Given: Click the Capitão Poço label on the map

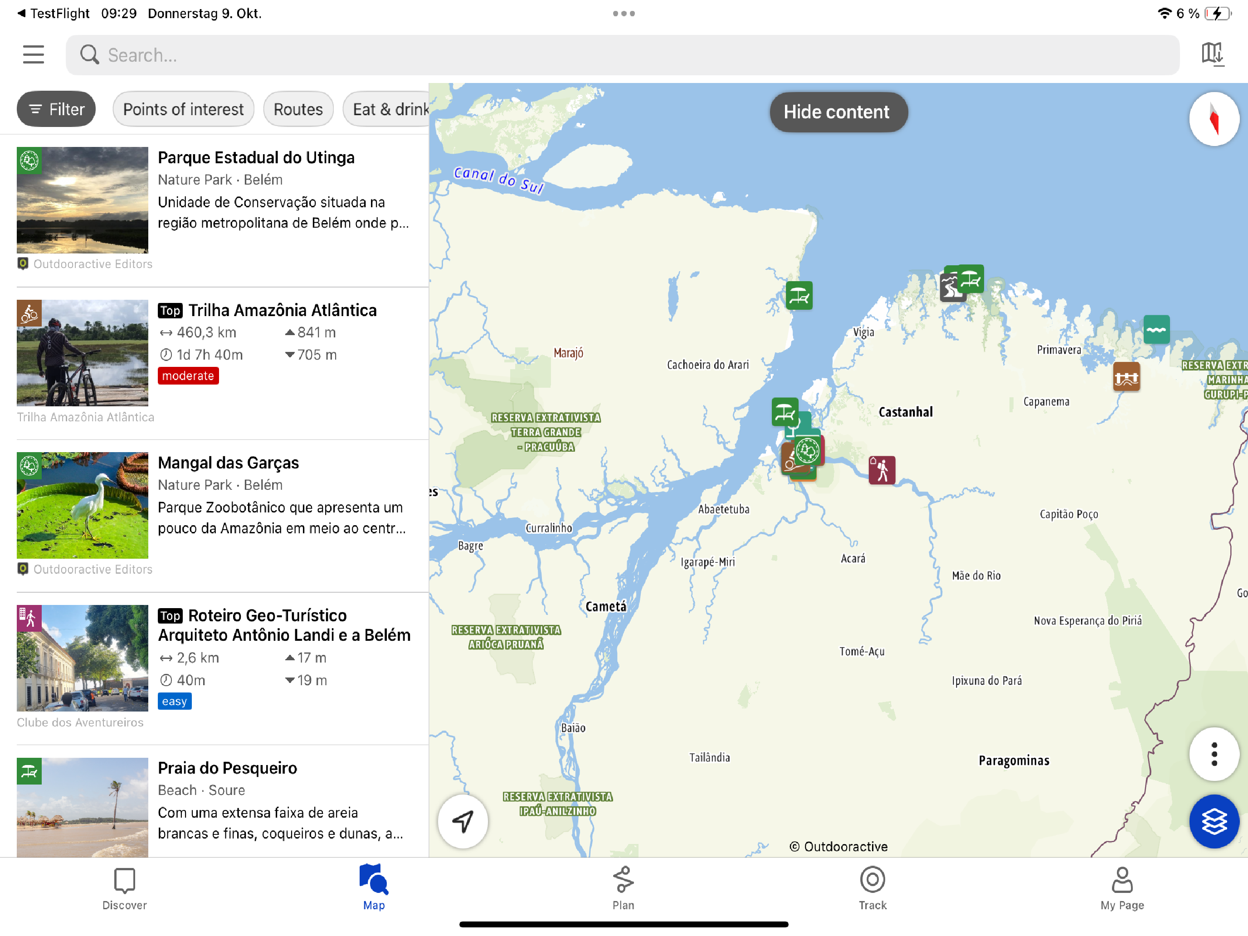Looking at the screenshot, I should 1068,514.
